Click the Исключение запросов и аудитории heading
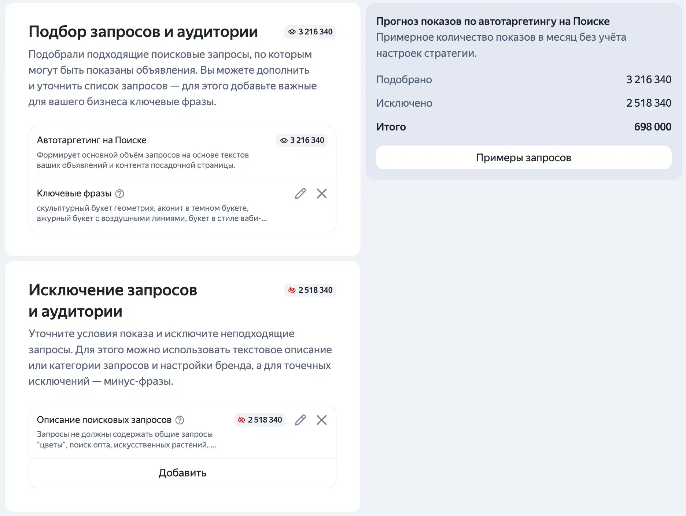The image size is (686, 516). [113, 301]
